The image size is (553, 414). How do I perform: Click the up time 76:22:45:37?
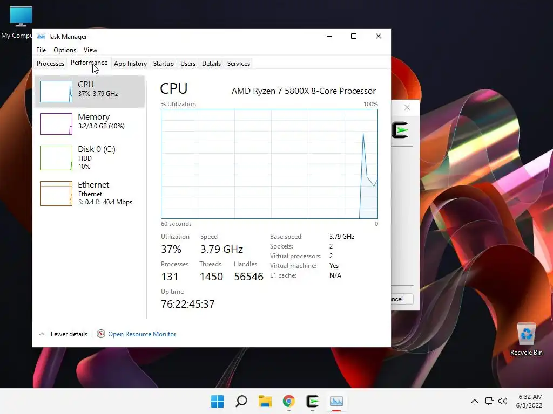point(187,304)
